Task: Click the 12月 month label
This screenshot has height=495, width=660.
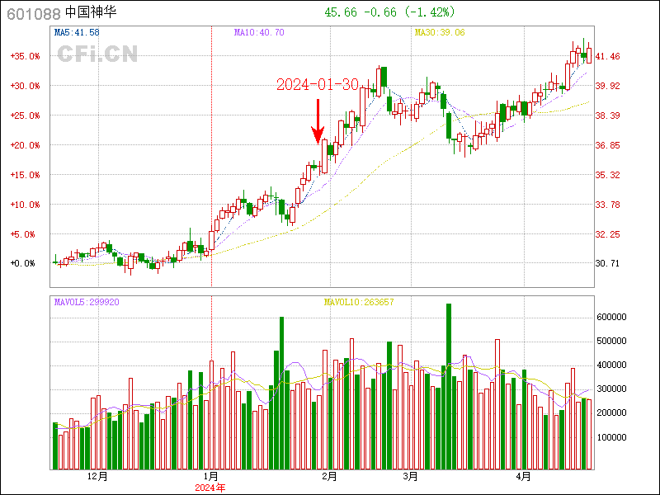Action: coord(97,477)
